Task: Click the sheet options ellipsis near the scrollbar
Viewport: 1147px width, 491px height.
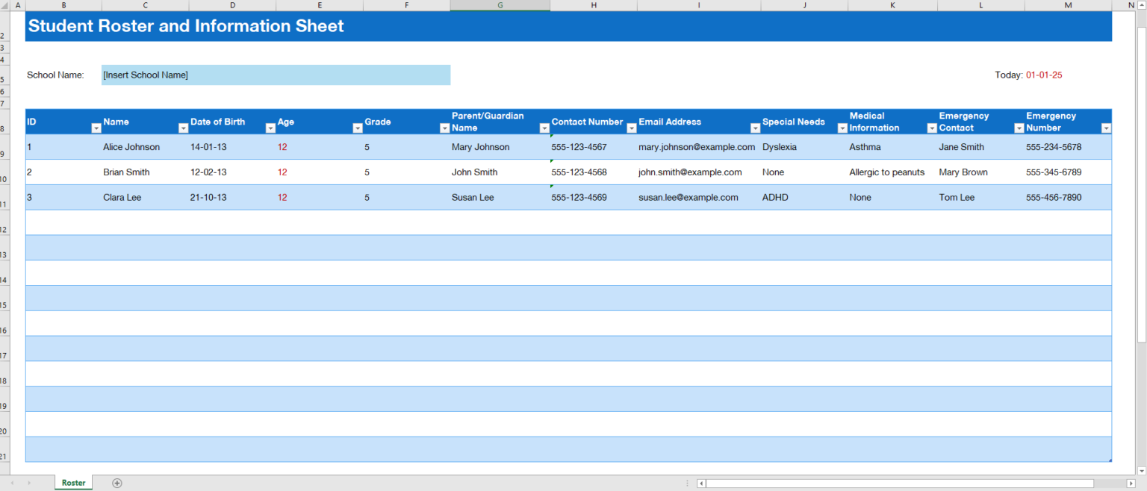Action: (x=686, y=484)
